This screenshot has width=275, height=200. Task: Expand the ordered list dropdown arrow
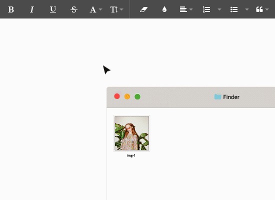pyautogui.click(x=219, y=9)
